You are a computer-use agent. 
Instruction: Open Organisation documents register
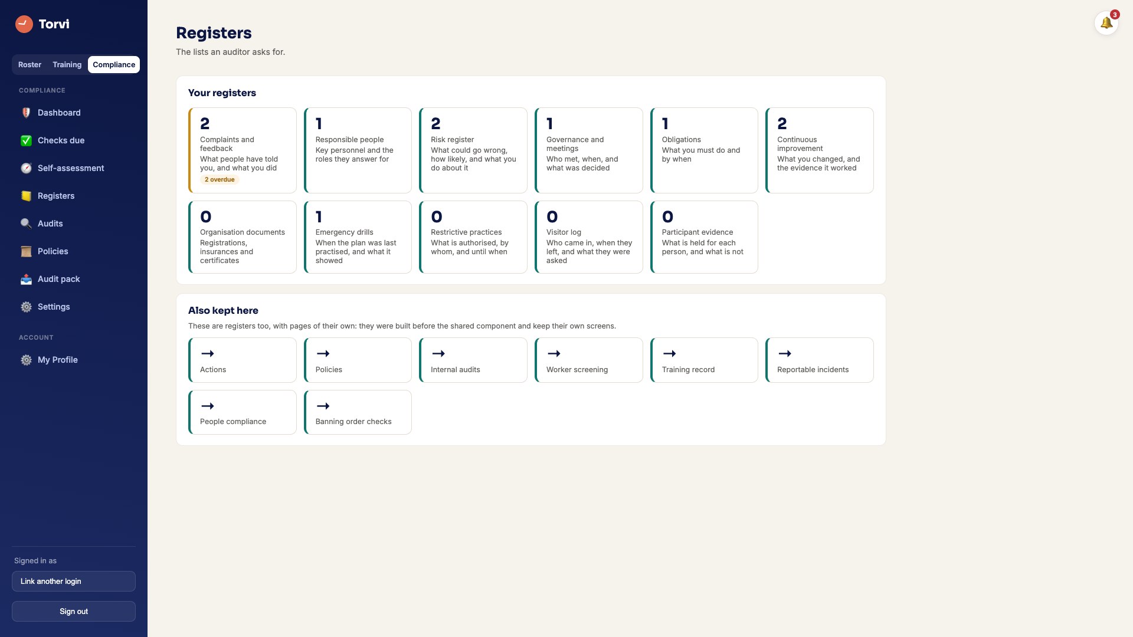tap(243, 237)
